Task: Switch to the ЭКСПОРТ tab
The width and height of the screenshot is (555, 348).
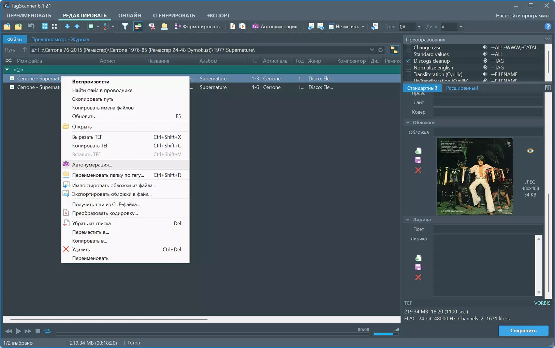Action: click(x=218, y=15)
